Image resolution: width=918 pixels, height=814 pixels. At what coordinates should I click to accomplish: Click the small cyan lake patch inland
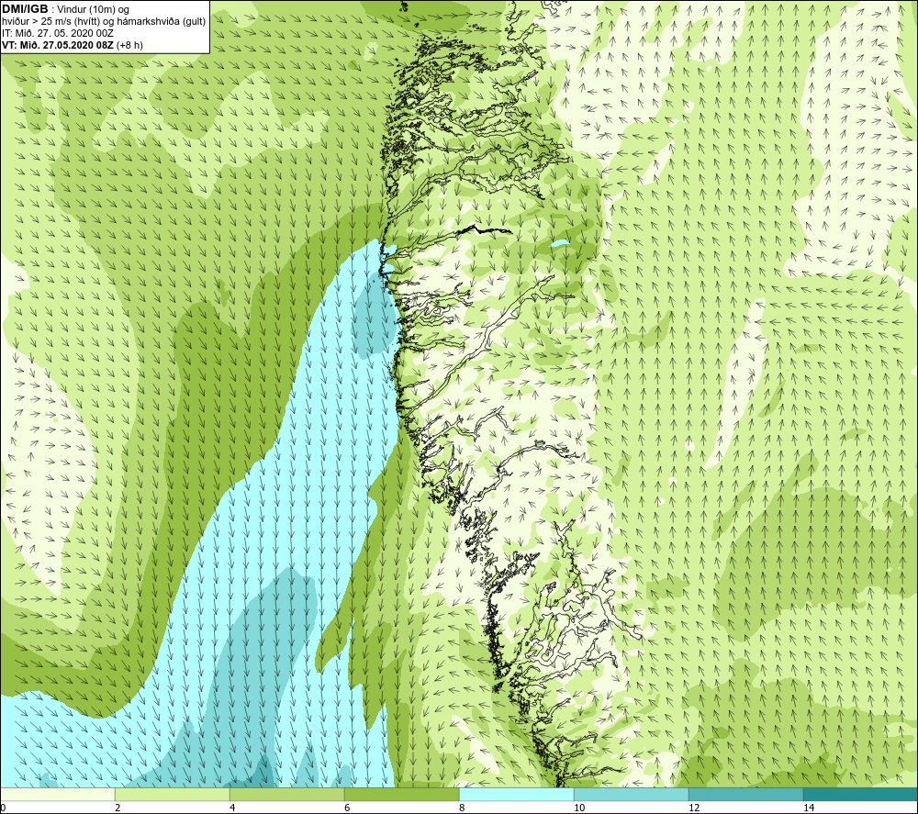559,242
